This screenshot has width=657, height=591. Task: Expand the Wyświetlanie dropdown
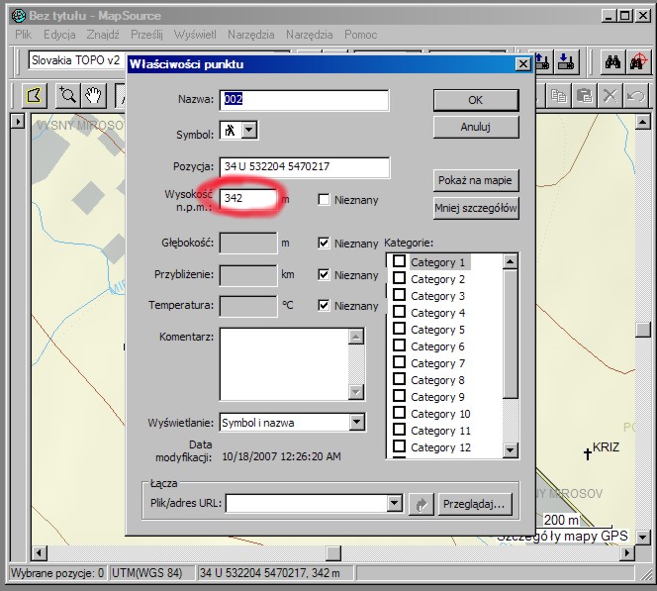point(357,423)
